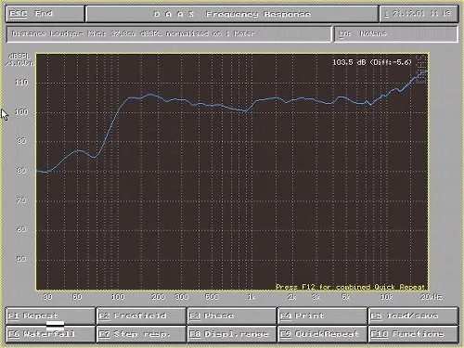Click the ID NoName field
464x348 pixels.
coord(396,33)
